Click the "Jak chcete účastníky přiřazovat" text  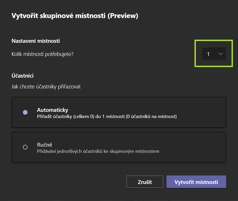(46, 87)
